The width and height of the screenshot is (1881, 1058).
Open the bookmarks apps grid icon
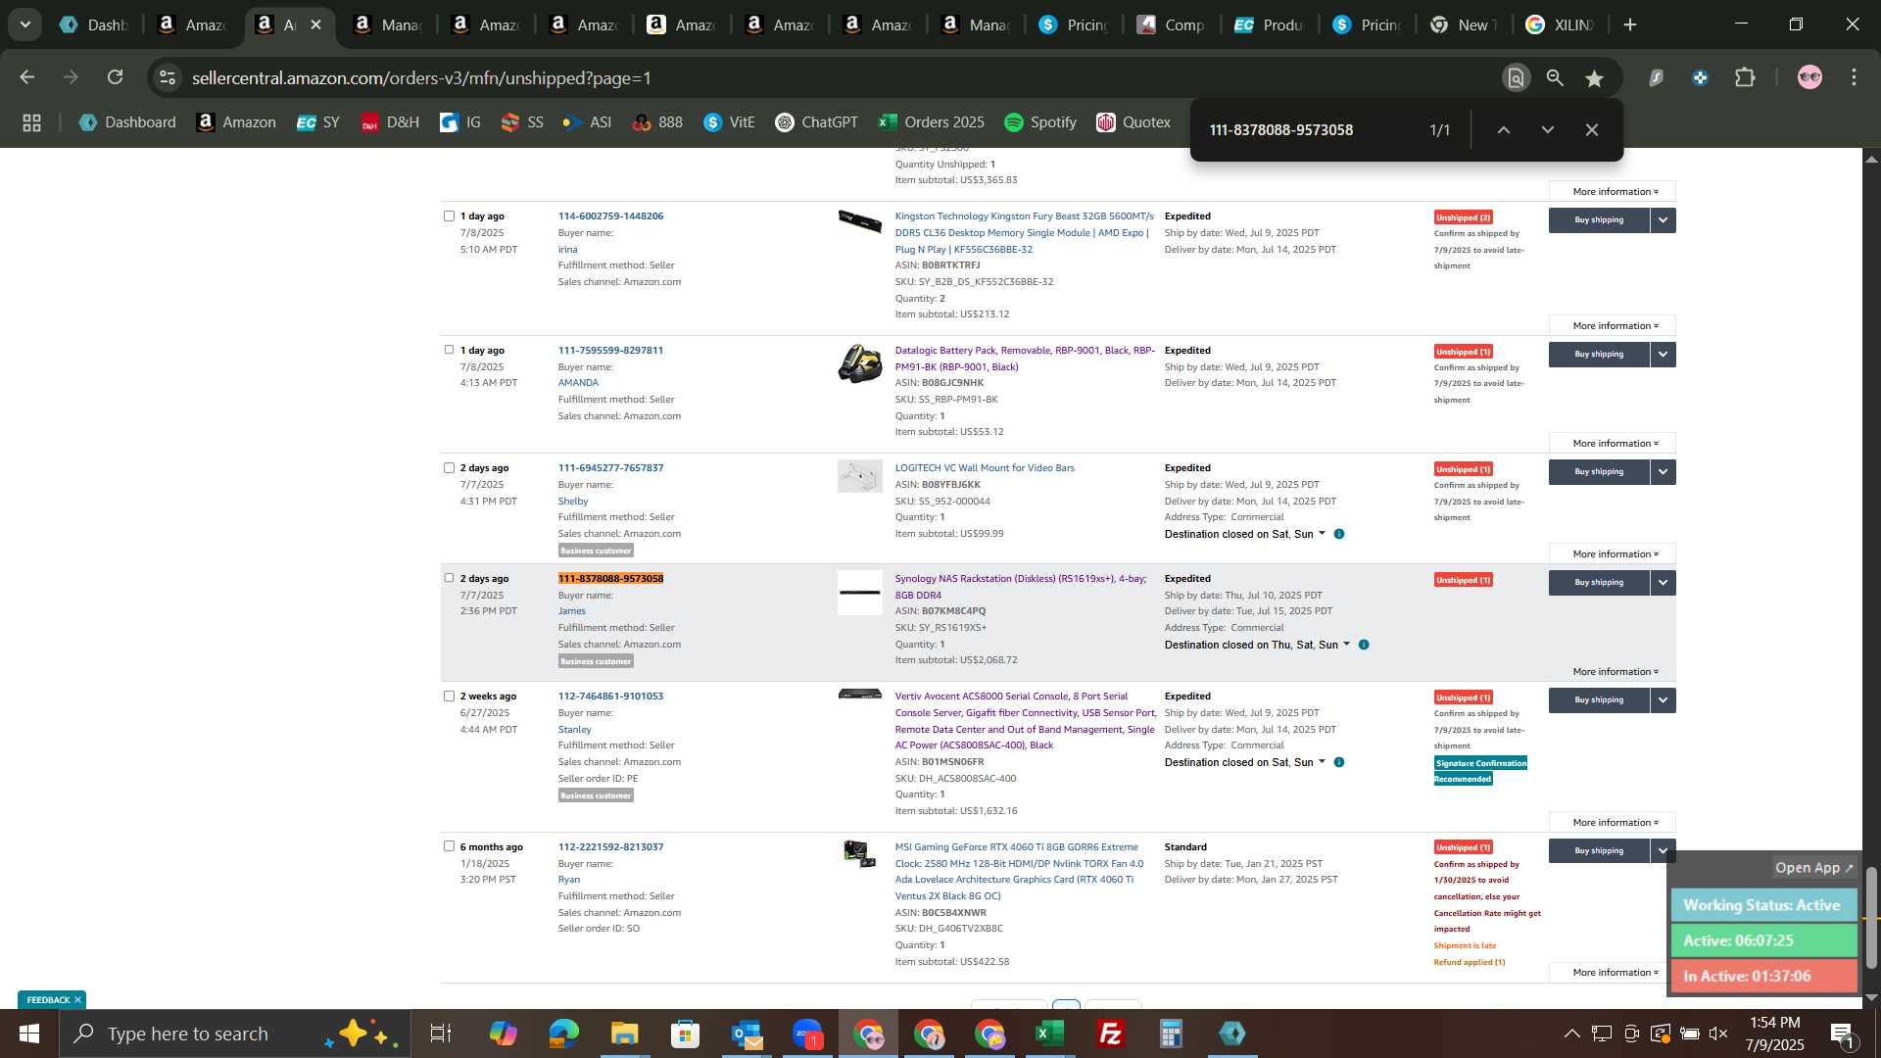point(31,122)
